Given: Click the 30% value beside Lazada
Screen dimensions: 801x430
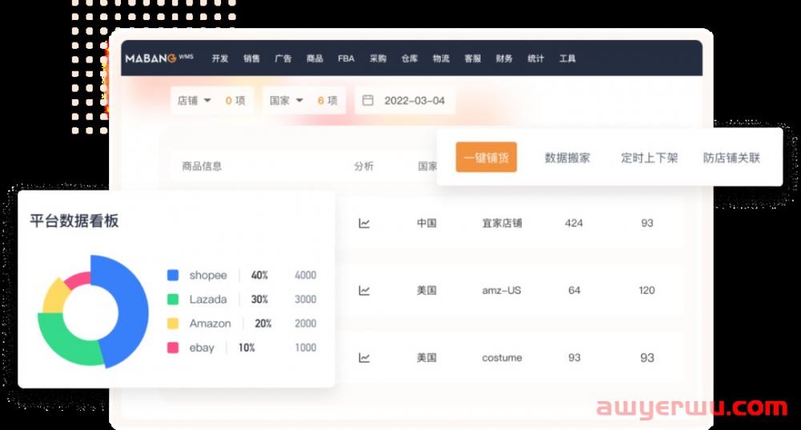Looking at the screenshot, I should coord(260,299).
